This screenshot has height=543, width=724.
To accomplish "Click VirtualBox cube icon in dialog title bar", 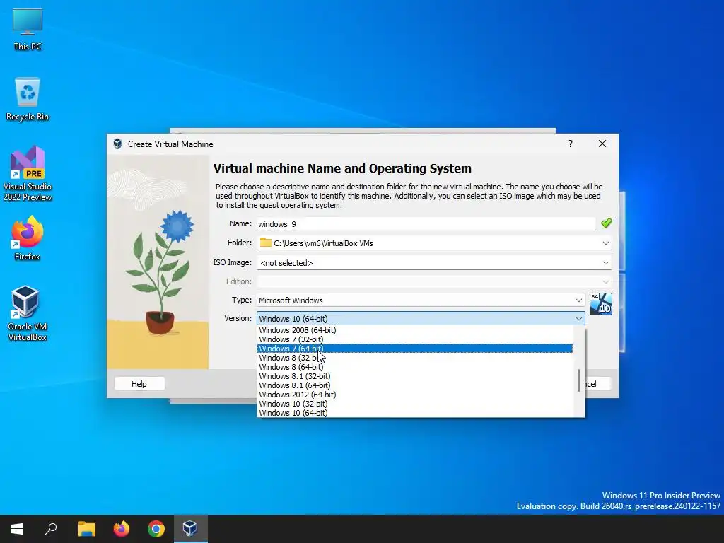I will (x=117, y=144).
